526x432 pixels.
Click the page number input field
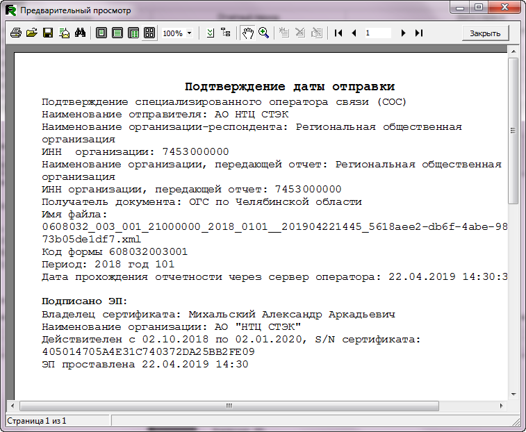378,33
